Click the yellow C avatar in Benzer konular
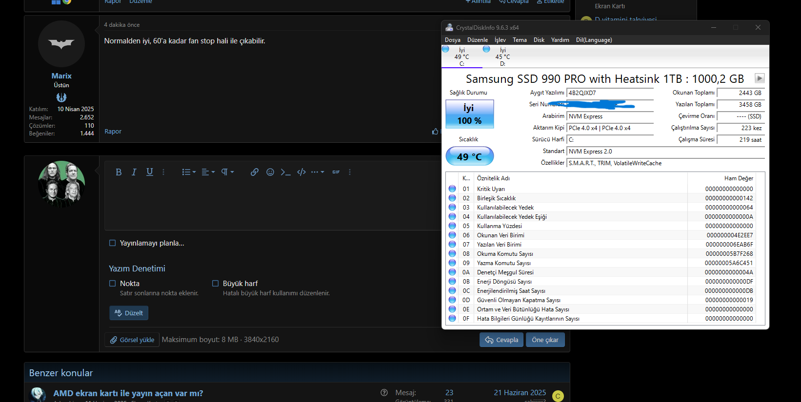Image resolution: width=801 pixels, height=402 pixels. click(x=558, y=396)
